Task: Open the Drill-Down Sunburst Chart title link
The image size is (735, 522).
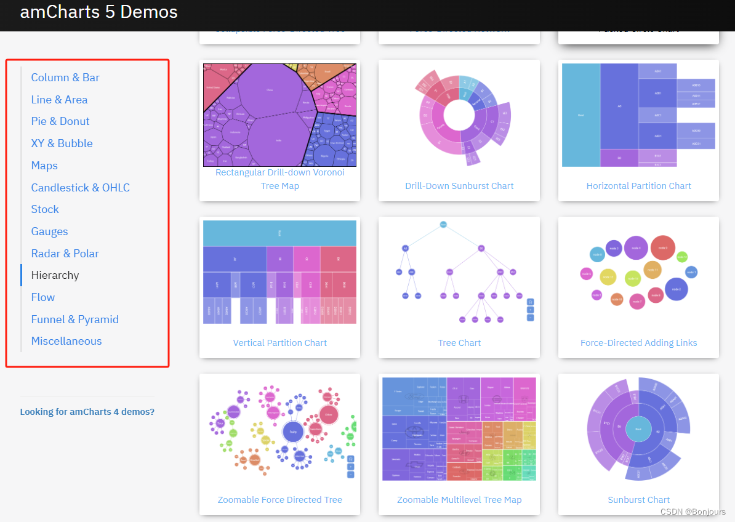Action: tap(459, 186)
